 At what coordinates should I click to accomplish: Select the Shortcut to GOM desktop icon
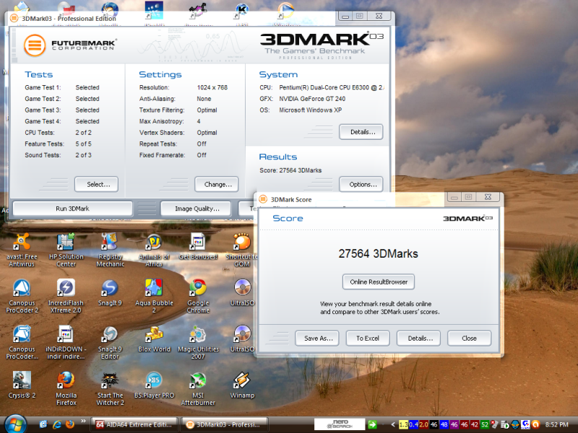click(242, 250)
